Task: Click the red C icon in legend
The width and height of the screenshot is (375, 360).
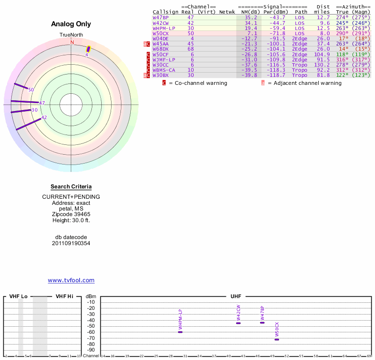Action: click(164, 83)
